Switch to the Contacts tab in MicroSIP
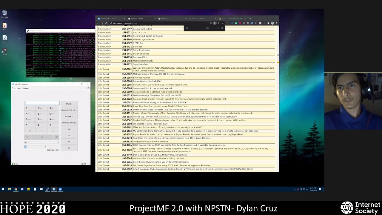Viewport: 382px width, 215px height. [x=26, y=88]
